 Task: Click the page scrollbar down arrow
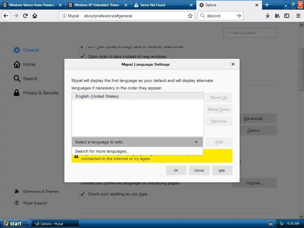(x=302, y=216)
